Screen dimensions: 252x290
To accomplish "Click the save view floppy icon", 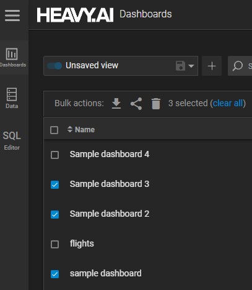I will pos(180,66).
